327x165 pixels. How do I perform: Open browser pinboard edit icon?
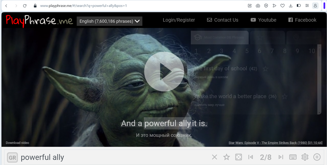tap(250, 6)
